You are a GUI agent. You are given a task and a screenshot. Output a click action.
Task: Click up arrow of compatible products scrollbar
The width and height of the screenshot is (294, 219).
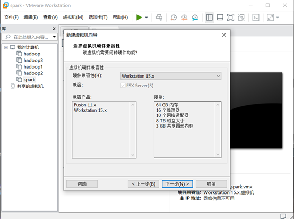(x=133, y=105)
